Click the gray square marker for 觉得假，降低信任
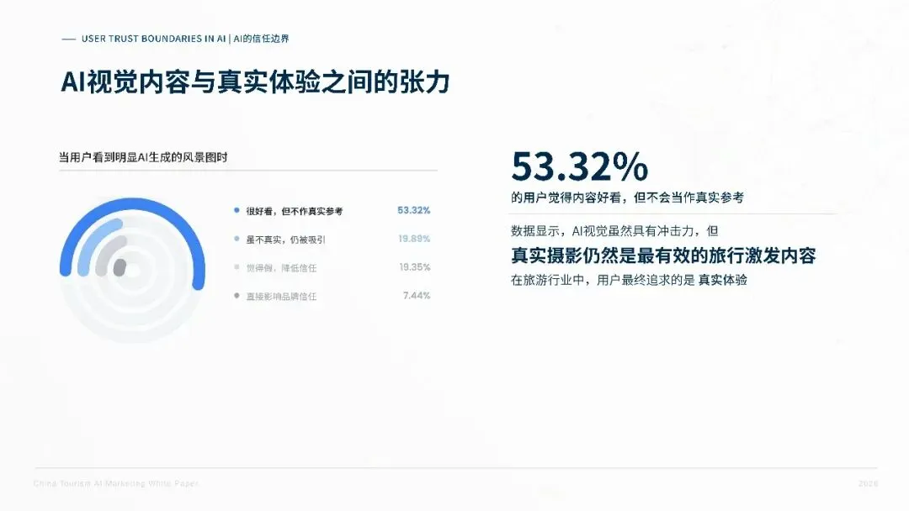 pos(237,267)
